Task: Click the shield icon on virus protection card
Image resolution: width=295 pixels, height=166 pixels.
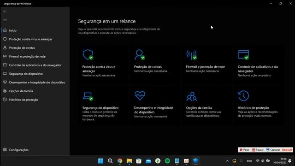Action: point(88,55)
